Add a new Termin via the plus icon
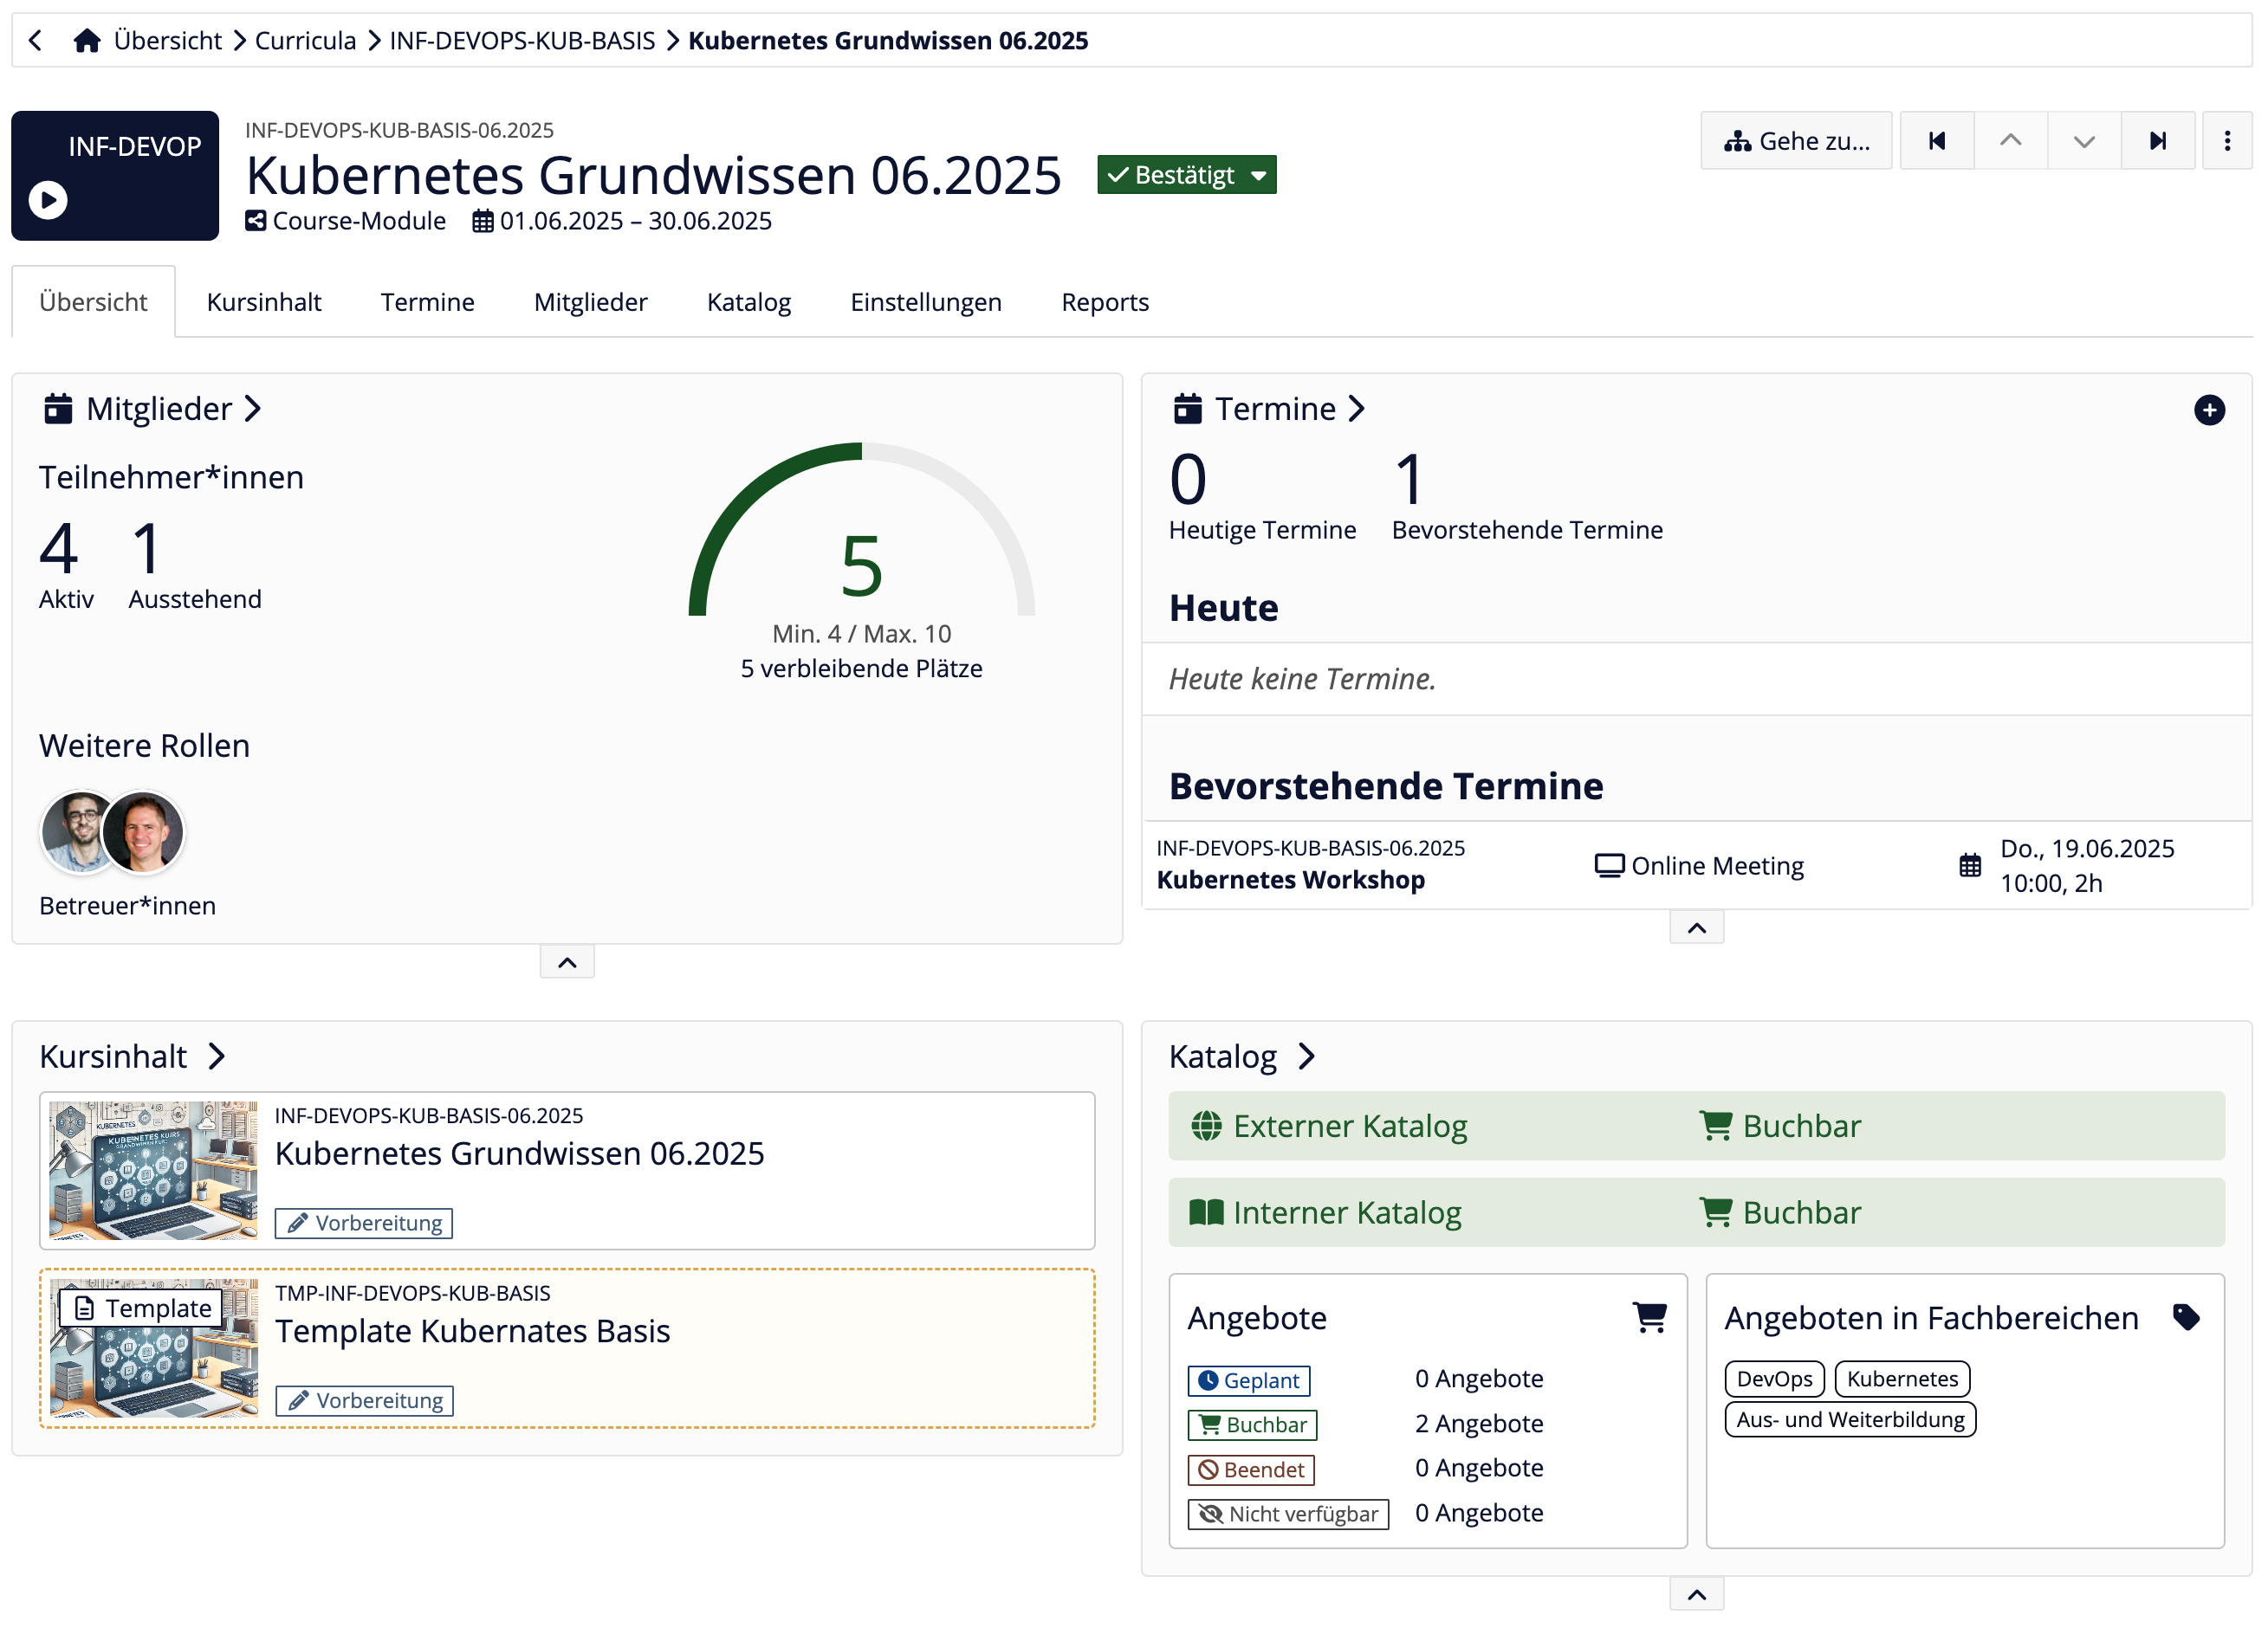The width and height of the screenshot is (2268, 1628). pos(2210,410)
